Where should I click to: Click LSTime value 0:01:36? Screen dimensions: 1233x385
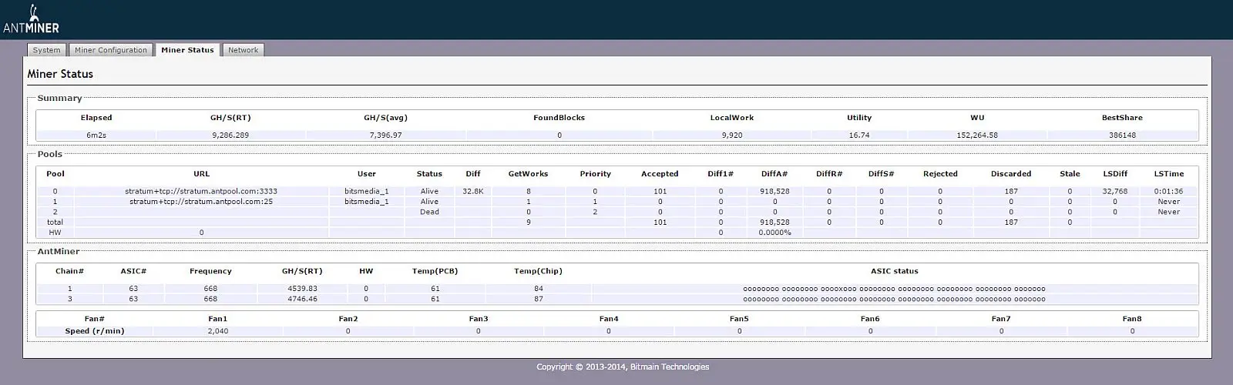click(1169, 191)
